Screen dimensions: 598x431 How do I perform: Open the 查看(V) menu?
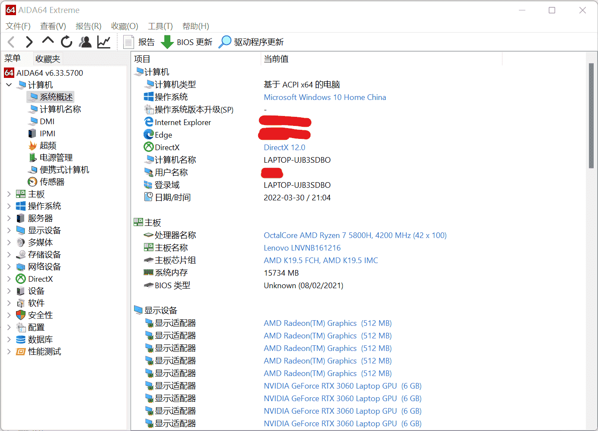coord(53,26)
